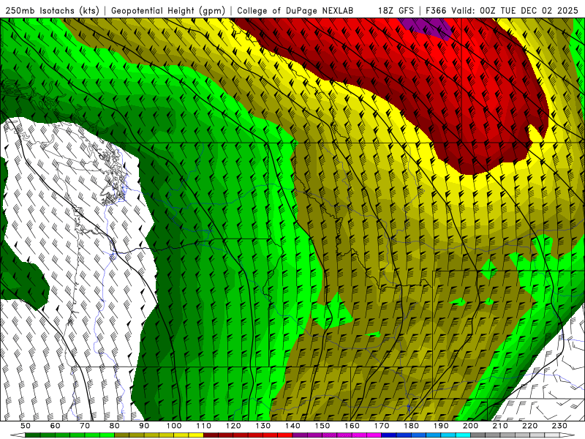
Task: Click the 'Geopotential Height (gpm)' header text
Action: click(x=168, y=10)
